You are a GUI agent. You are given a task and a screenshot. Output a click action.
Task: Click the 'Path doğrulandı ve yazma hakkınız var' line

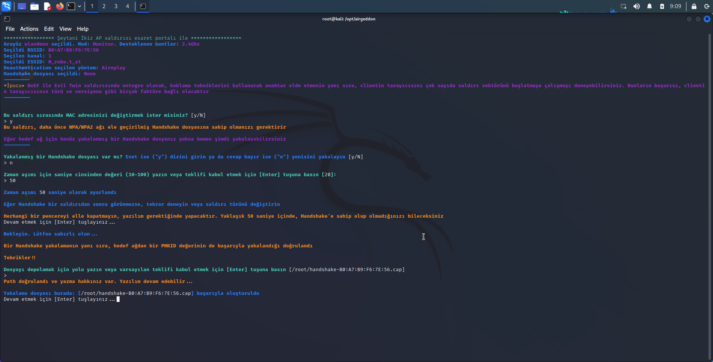[98, 282]
